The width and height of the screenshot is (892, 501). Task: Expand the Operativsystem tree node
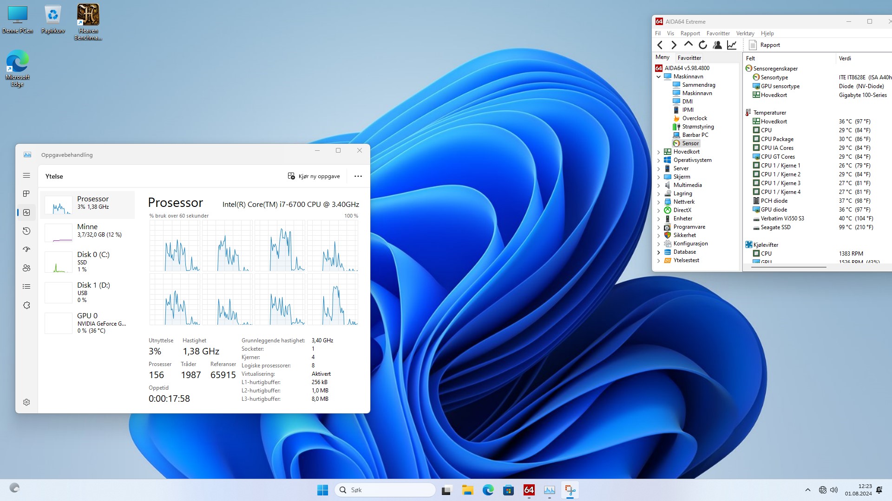(658, 160)
